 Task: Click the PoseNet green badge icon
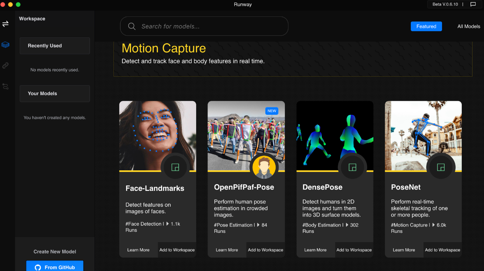click(x=441, y=167)
